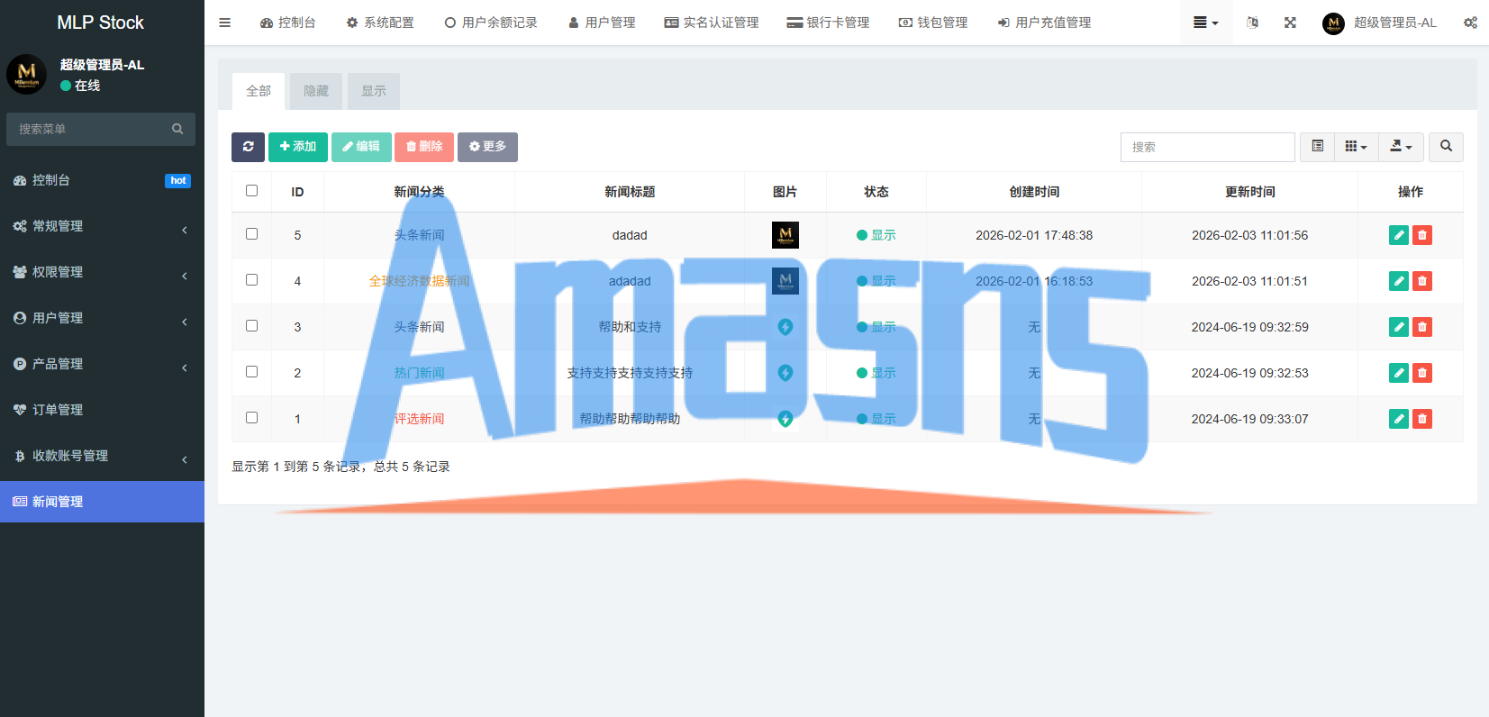Open the columns visibility dropdown
Image resolution: width=1489 pixels, height=717 pixels.
pyautogui.click(x=1356, y=147)
